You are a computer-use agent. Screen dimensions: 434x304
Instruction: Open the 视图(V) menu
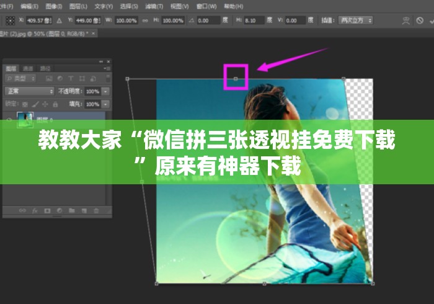pos(179,6)
